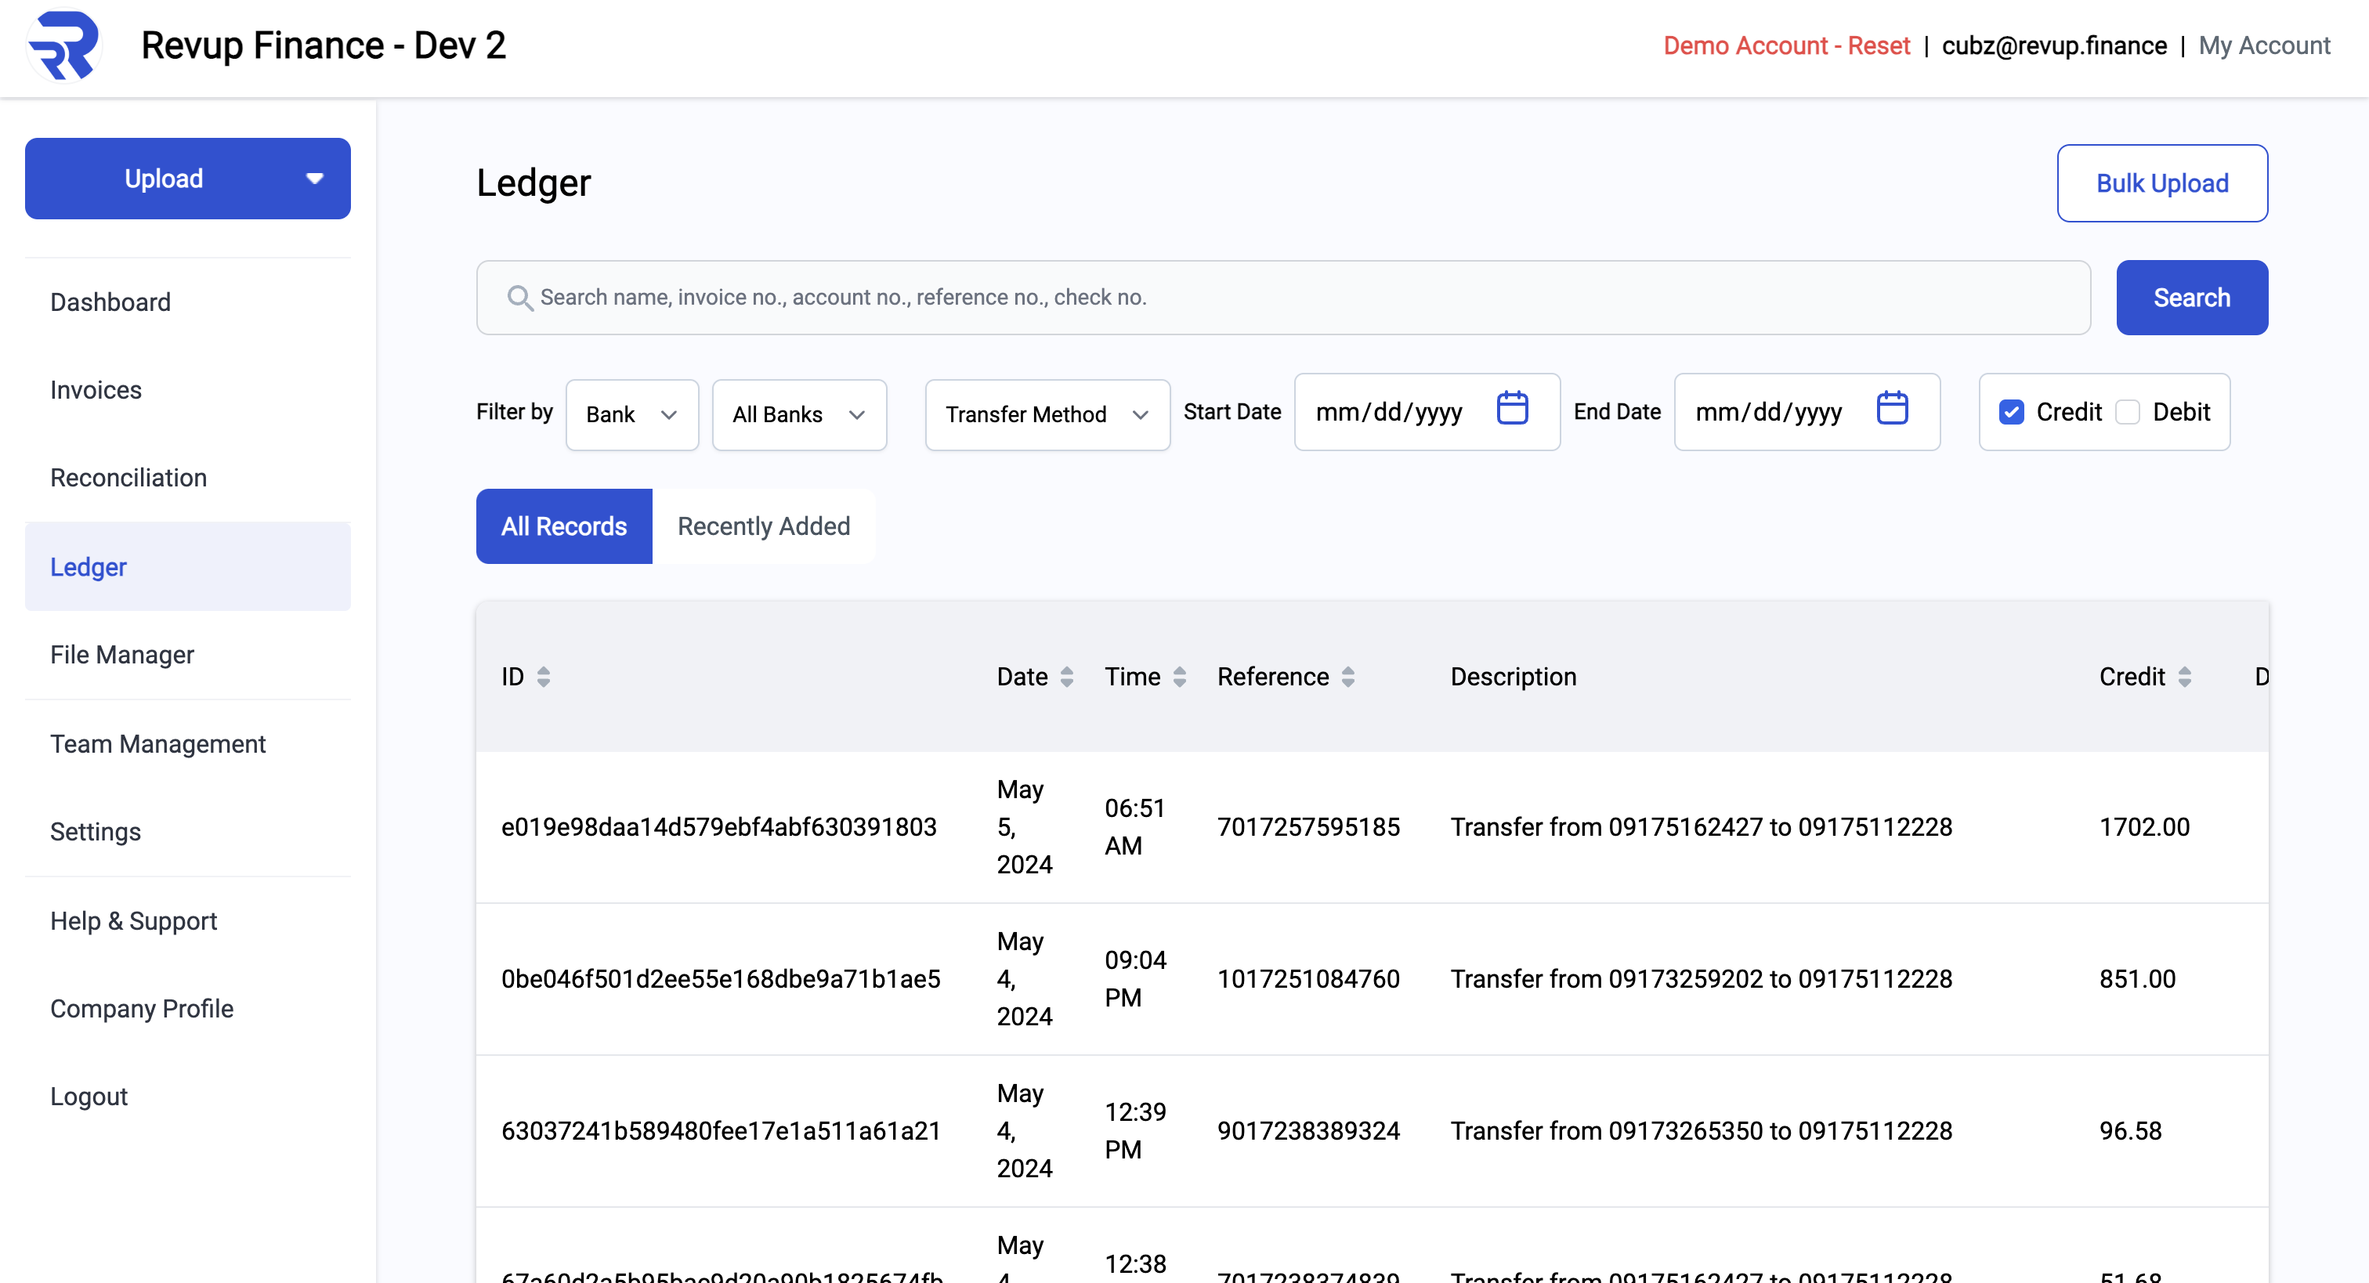Toggle the Credit checkbox
The height and width of the screenshot is (1283, 2369).
pos(2011,412)
